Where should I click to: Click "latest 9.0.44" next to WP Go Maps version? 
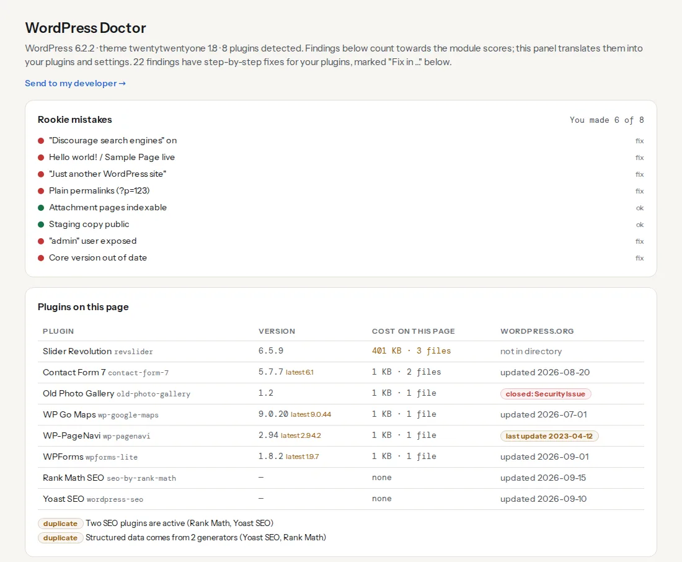311,414
